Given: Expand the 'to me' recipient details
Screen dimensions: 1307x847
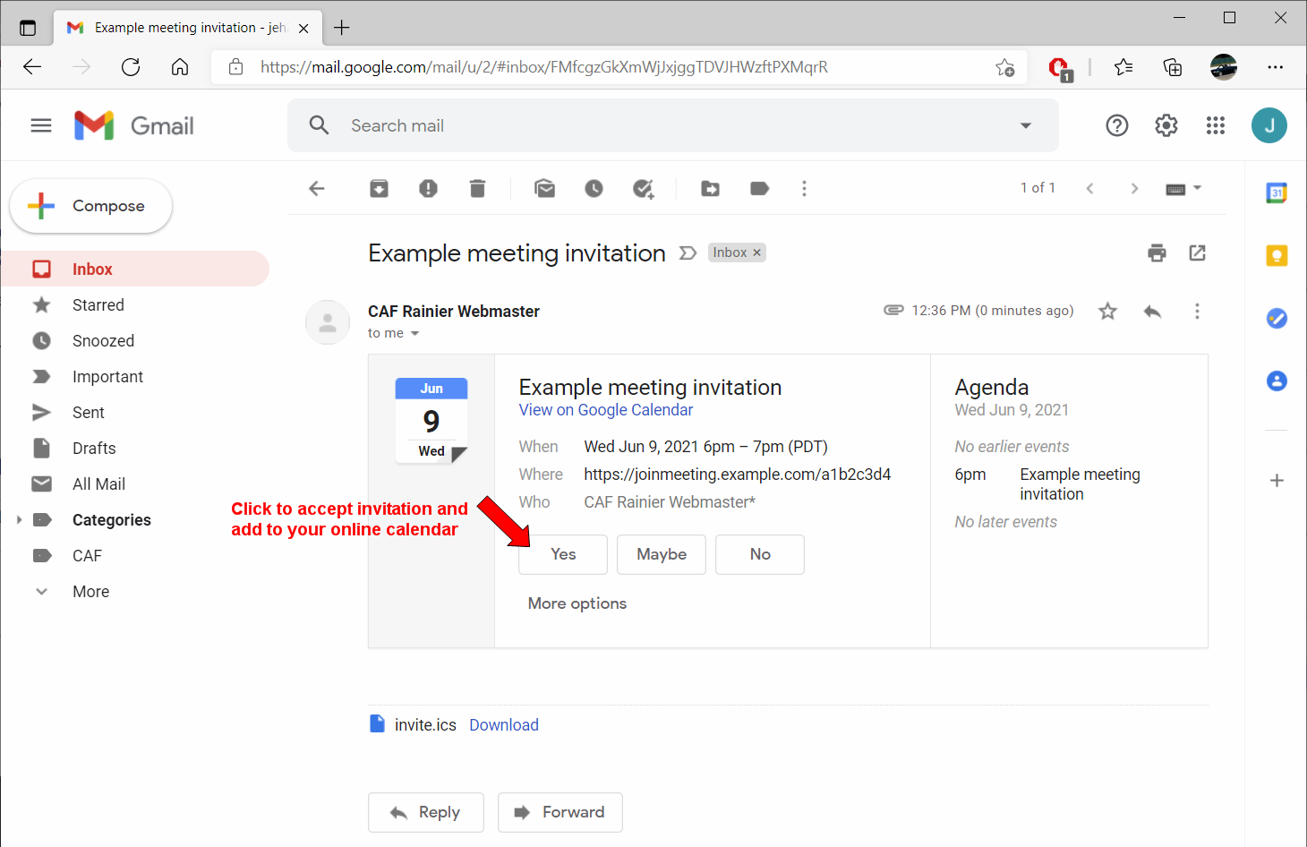Looking at the screenshot, I should 414,334.
